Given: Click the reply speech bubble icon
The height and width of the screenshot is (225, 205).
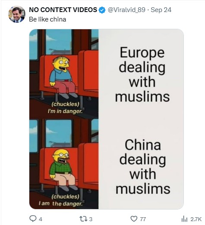Looking at the screenshot, I should pos(33,219).
